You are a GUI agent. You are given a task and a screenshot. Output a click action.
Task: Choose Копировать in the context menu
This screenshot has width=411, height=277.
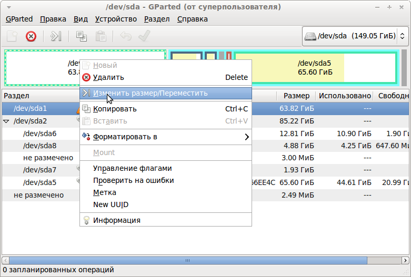pos(166,109)
